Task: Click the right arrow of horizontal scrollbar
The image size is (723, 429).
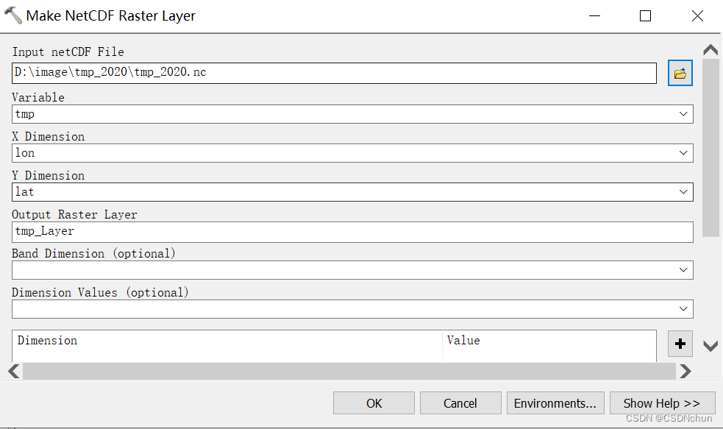Action: coord(685,372)
